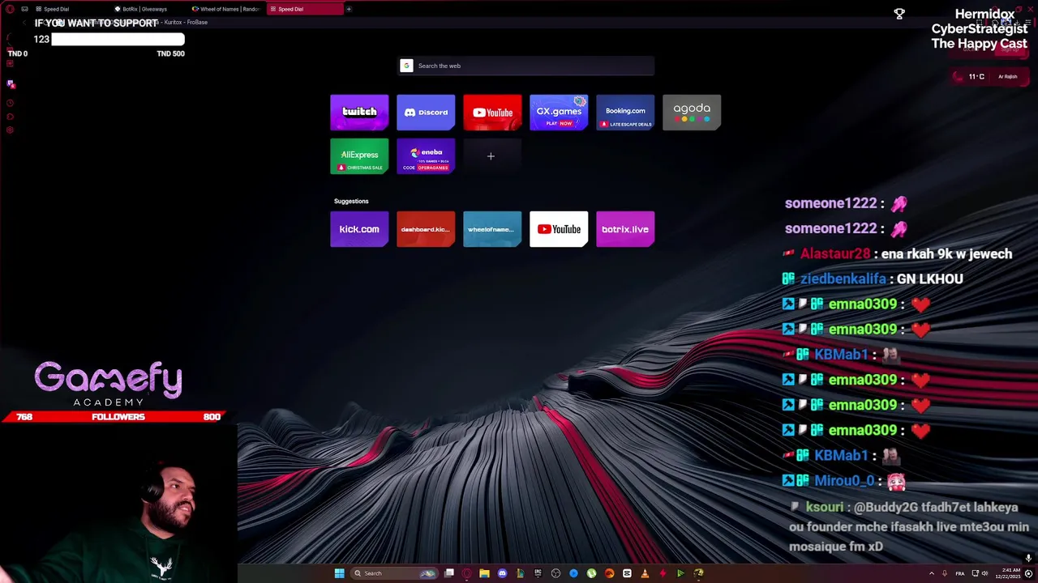Screen dimensions: 1038x583
Task: Open the Discord taskbar icon
Action: tap(502, 573)
